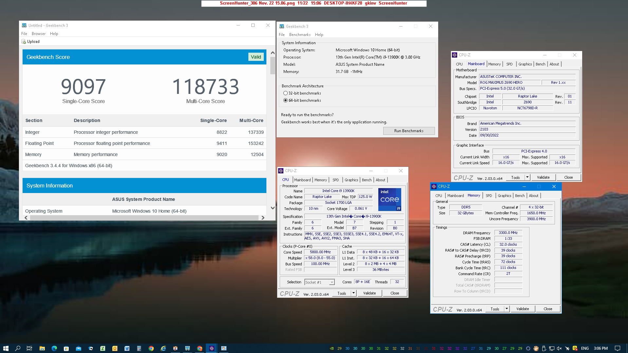Click scroll-up arrow in Geekbench results
This screenshot has width=628, height=353.
pyautogui.click(x=273, y=53)
